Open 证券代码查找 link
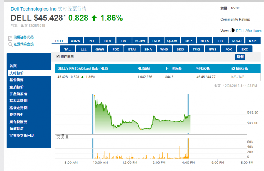 coord(23,44)
